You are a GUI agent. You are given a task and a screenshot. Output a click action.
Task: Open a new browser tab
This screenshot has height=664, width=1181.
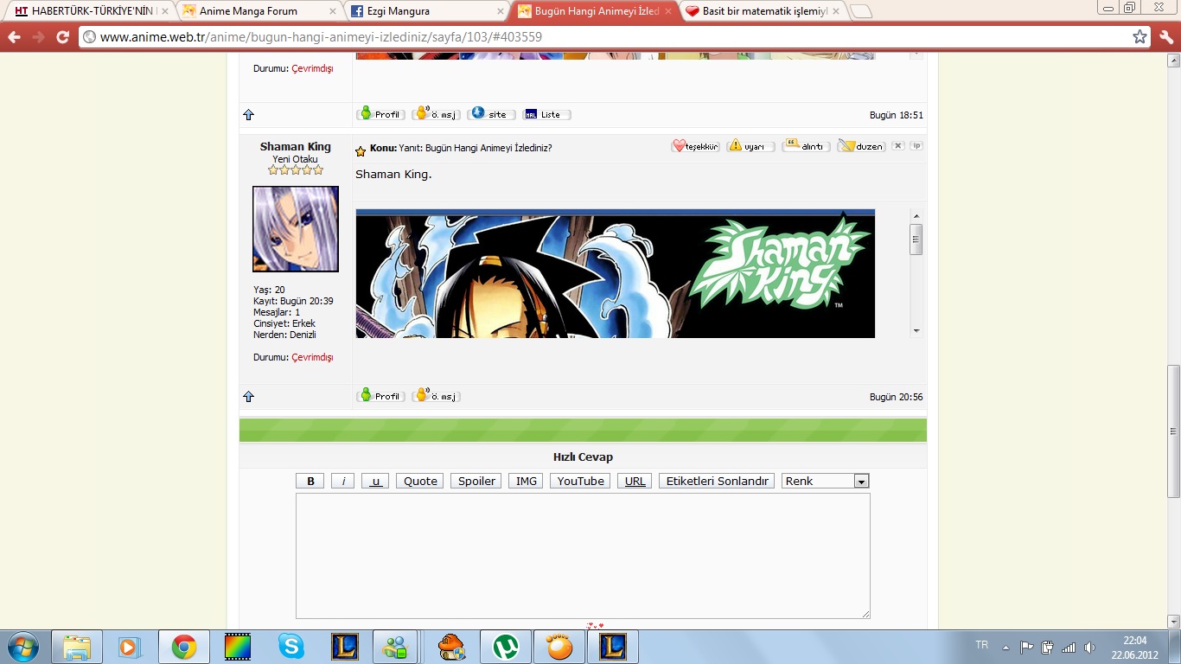point(861,11)
